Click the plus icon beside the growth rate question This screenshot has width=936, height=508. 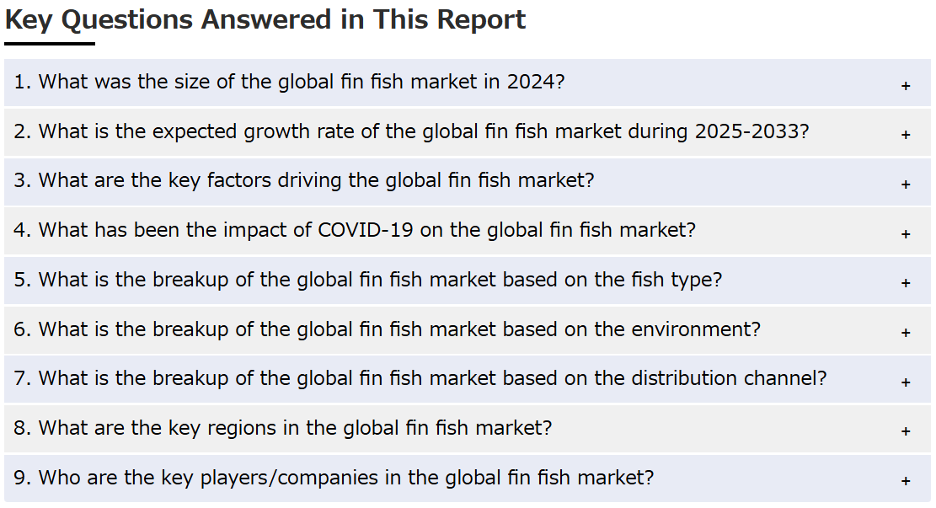pyautogui.click(x=906, y=135)
